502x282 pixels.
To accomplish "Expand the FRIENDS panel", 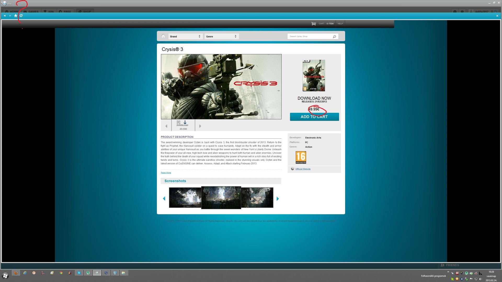I will [x=450, y=265].
